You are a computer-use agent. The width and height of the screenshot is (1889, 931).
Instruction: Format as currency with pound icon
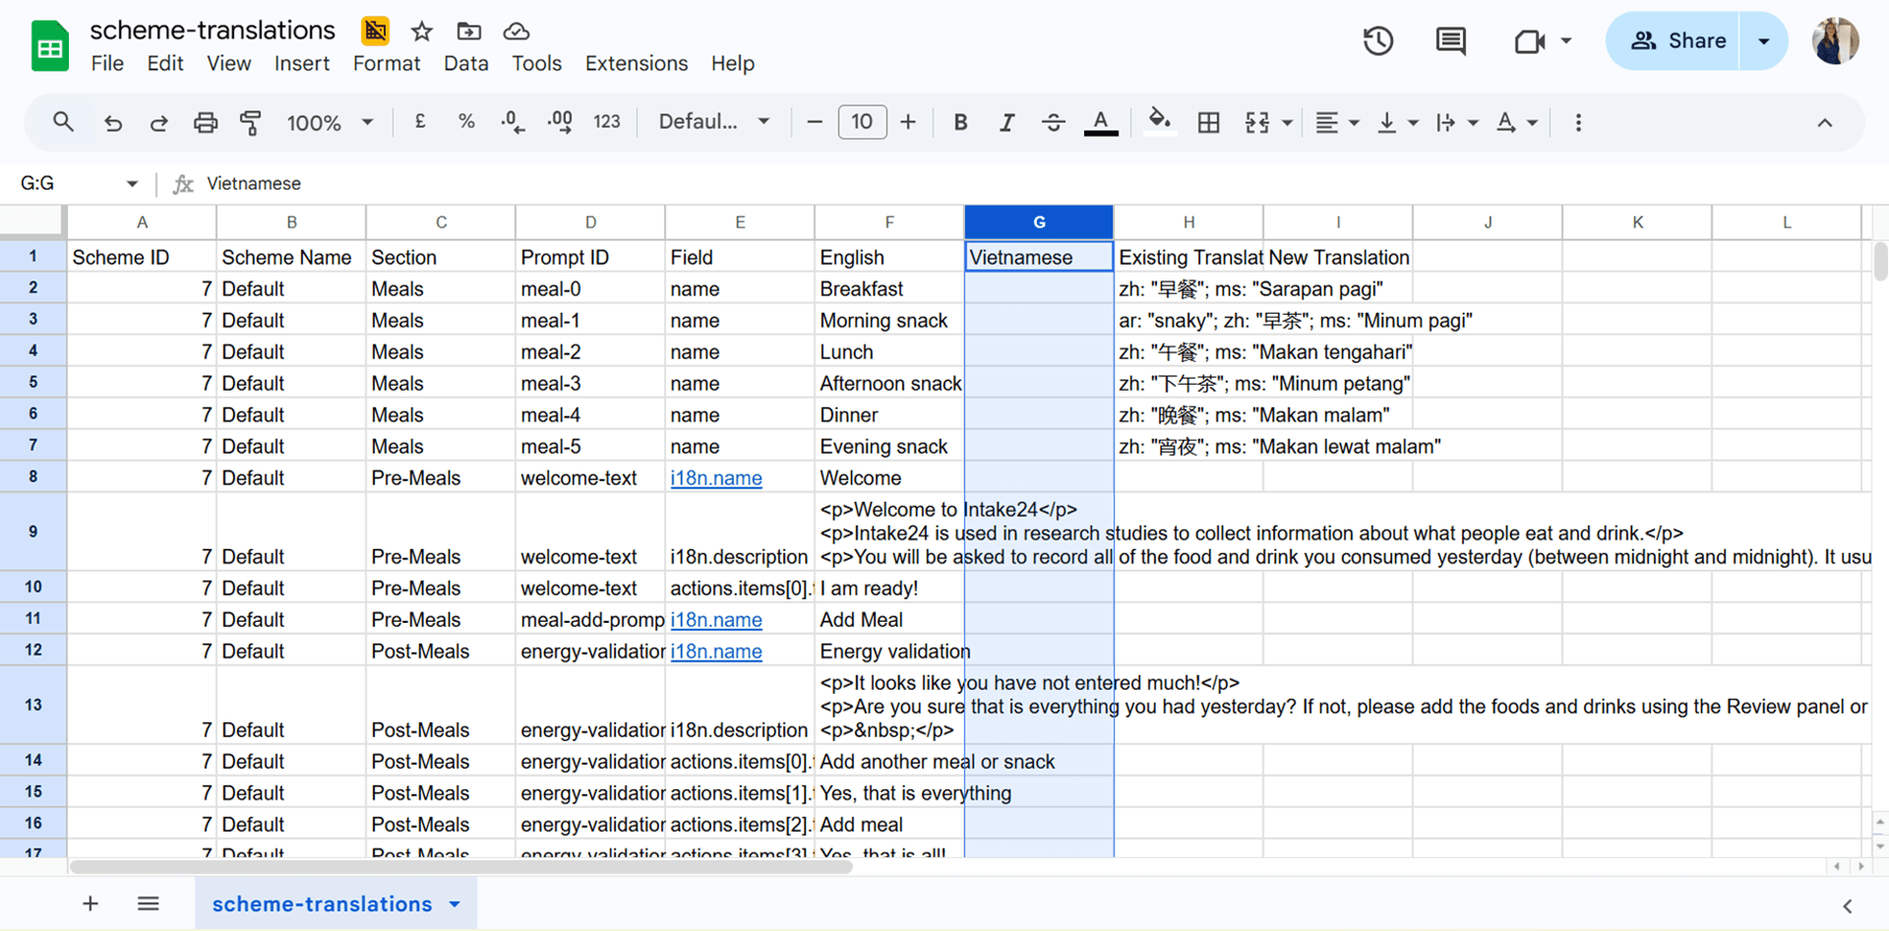(420, 121)
